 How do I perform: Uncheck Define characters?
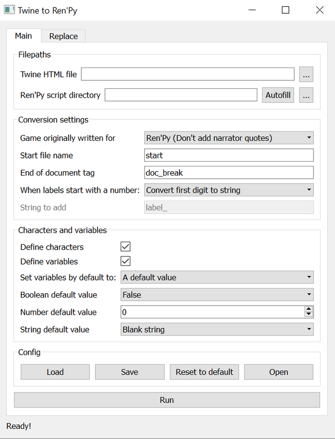[125, 246]
